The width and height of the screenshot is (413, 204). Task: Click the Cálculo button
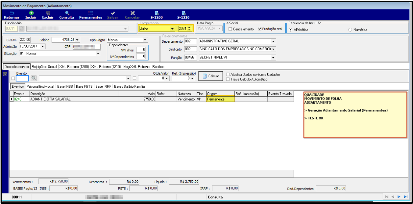coord(211,76)
